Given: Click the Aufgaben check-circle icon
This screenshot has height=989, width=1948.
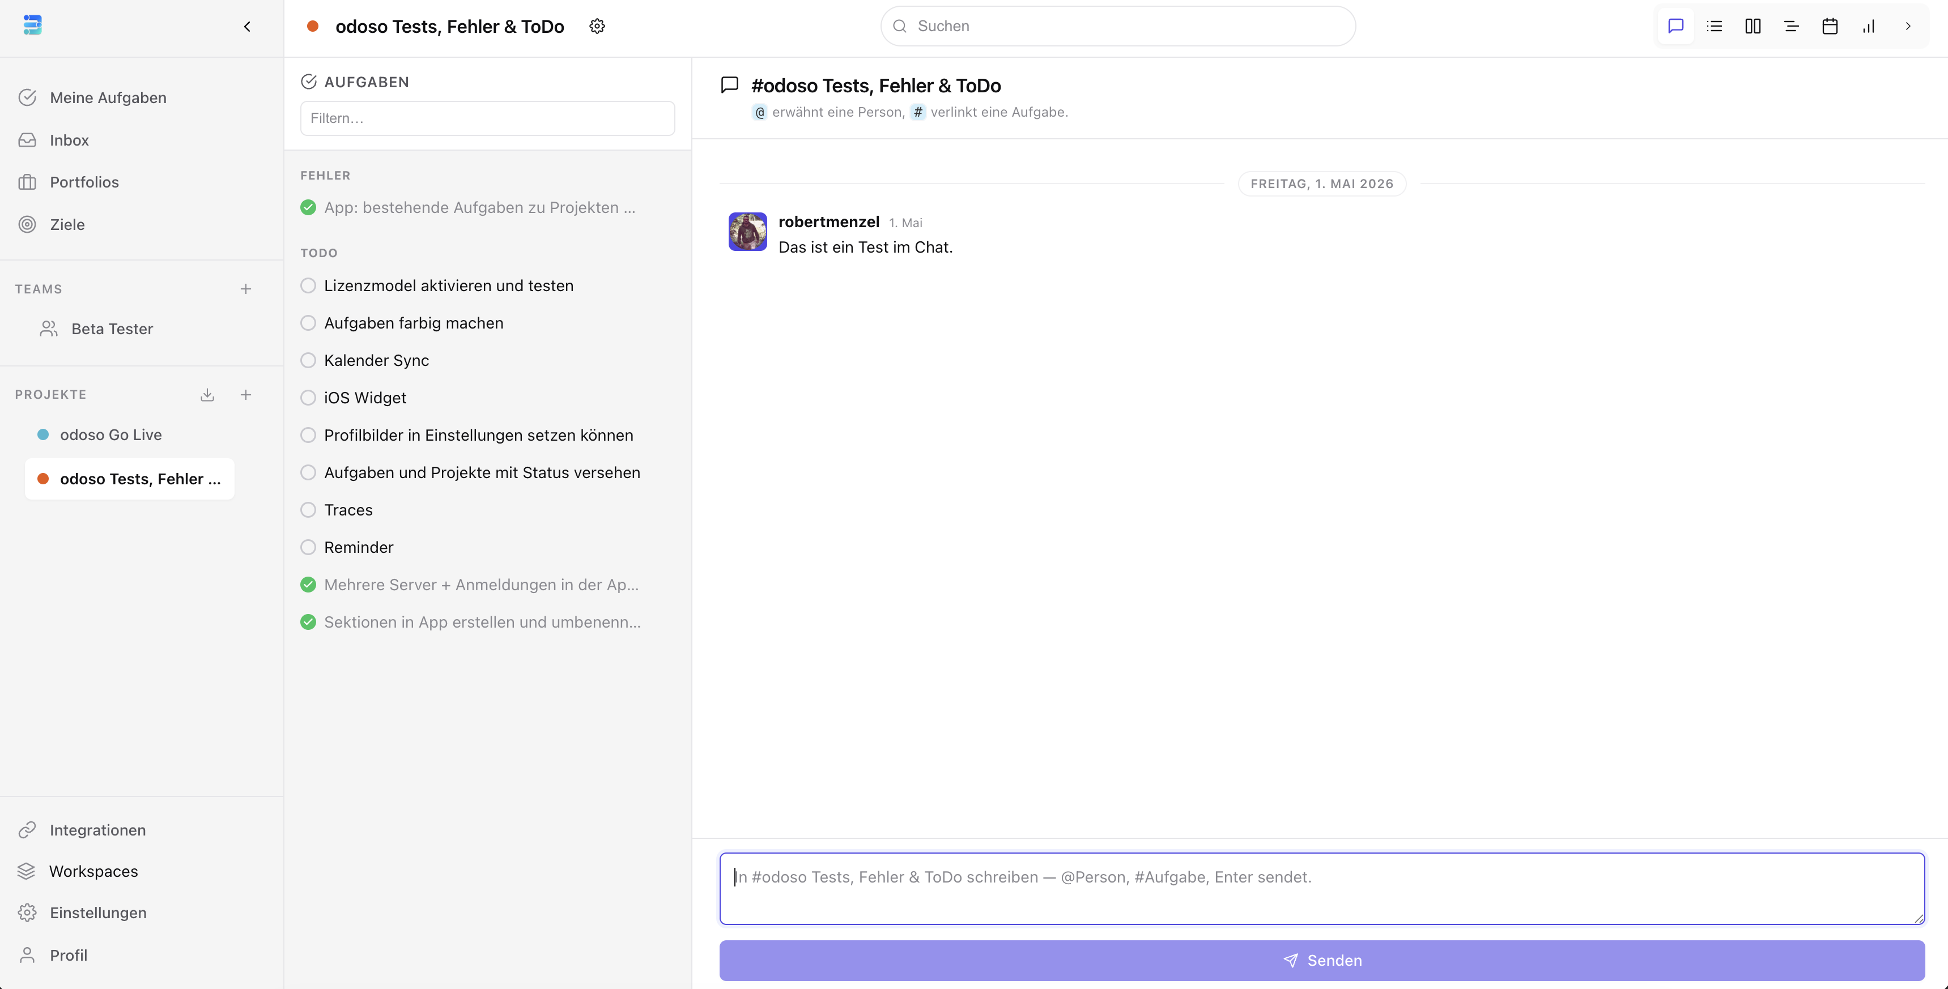Looking at the screenshot, I should click(x=309, y=82).
